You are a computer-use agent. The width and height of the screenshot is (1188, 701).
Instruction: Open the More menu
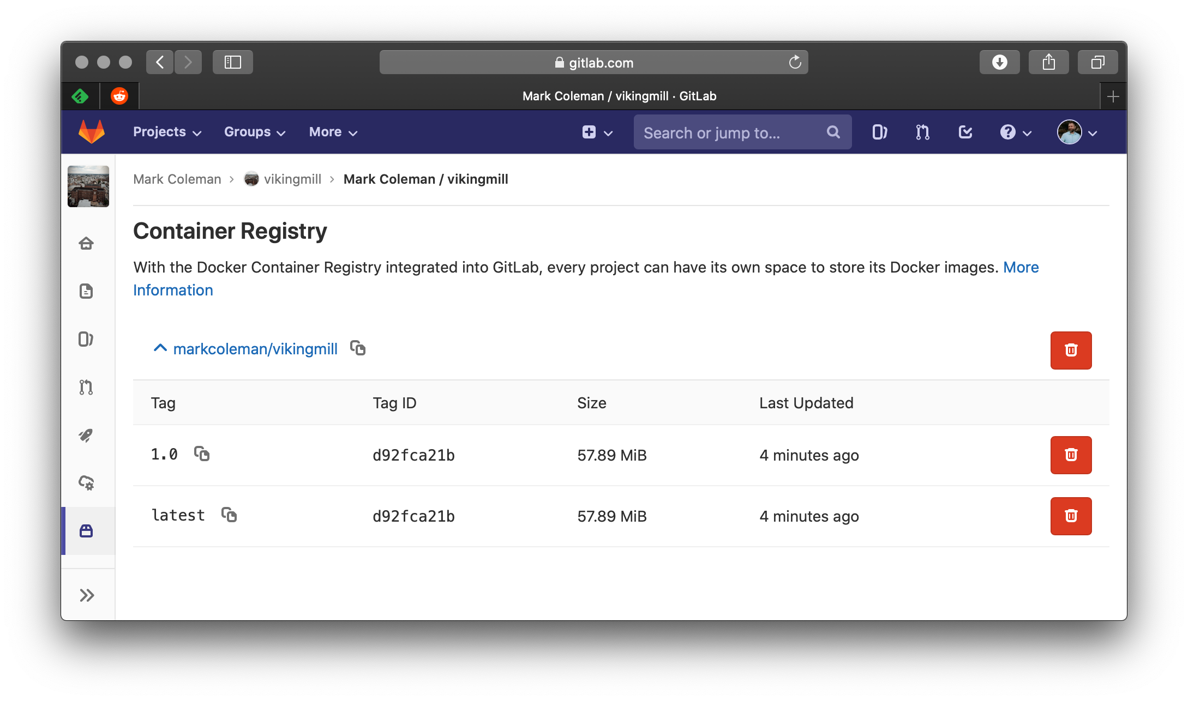[332, 132]
